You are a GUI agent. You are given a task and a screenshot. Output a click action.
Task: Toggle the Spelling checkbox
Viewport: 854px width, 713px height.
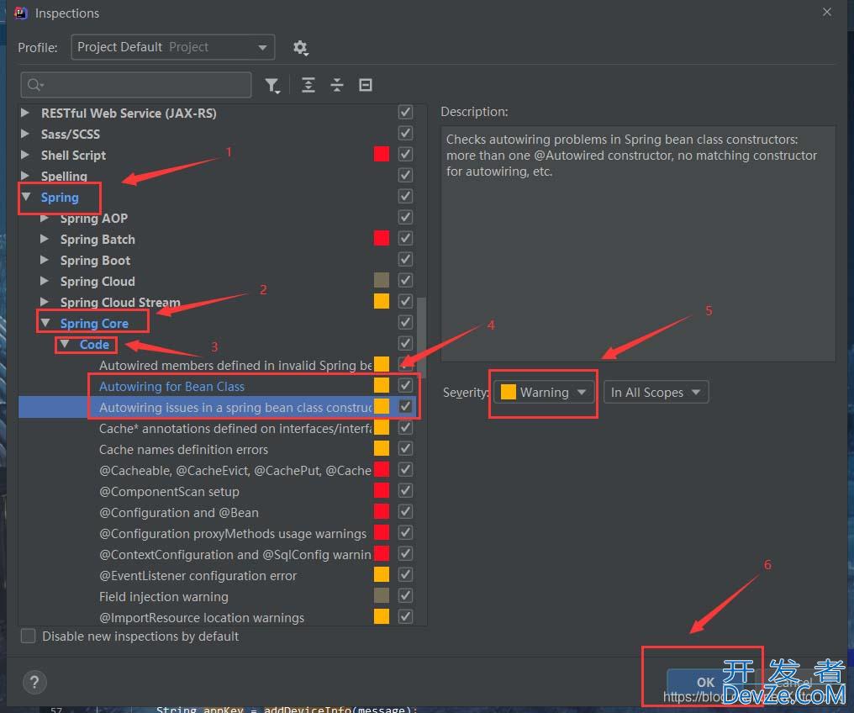tap(405, 176)
